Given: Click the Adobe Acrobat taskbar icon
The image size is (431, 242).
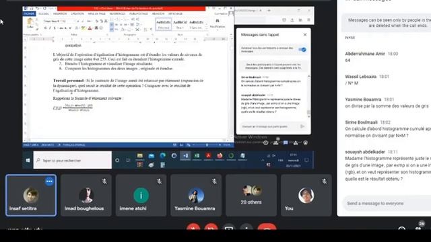Looking at the screenshot, I should tap(208, 155).
